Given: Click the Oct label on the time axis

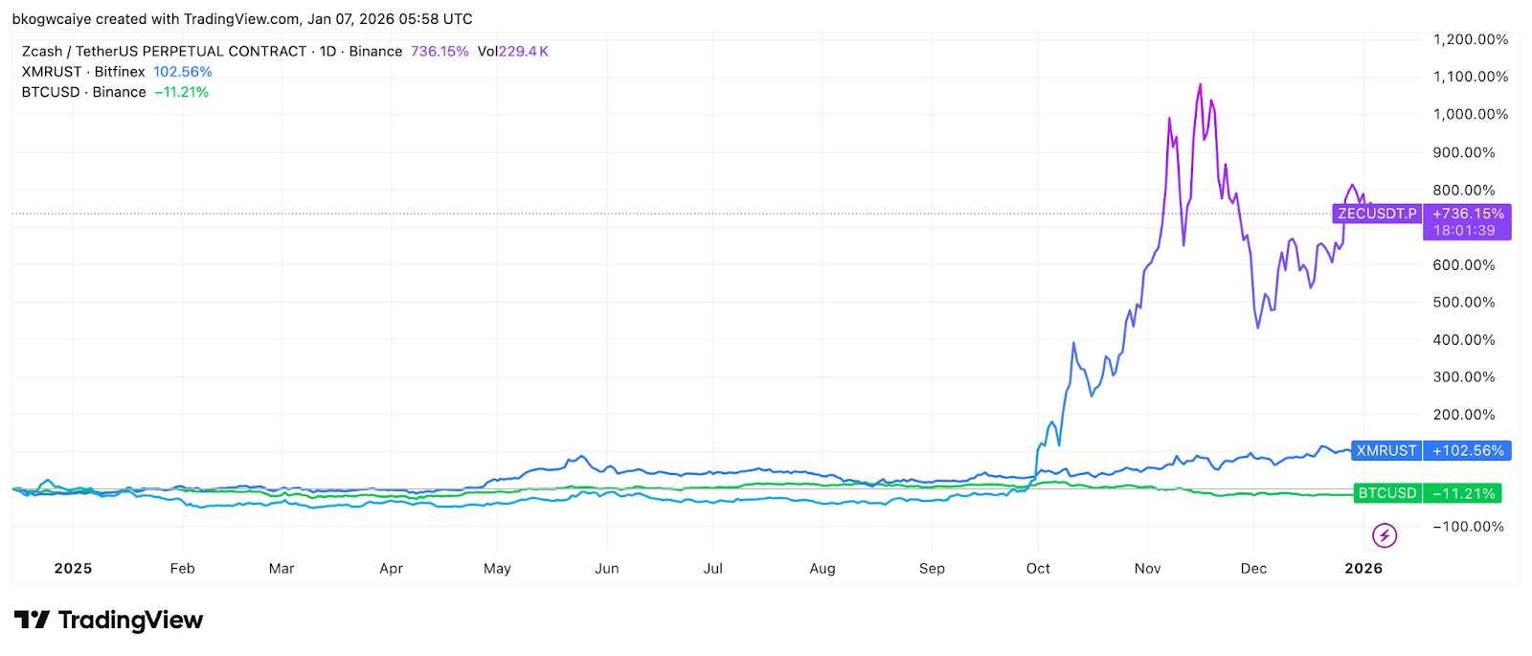Looking at the screenshot, I should pyautogui.click(x=1038, y=569).
